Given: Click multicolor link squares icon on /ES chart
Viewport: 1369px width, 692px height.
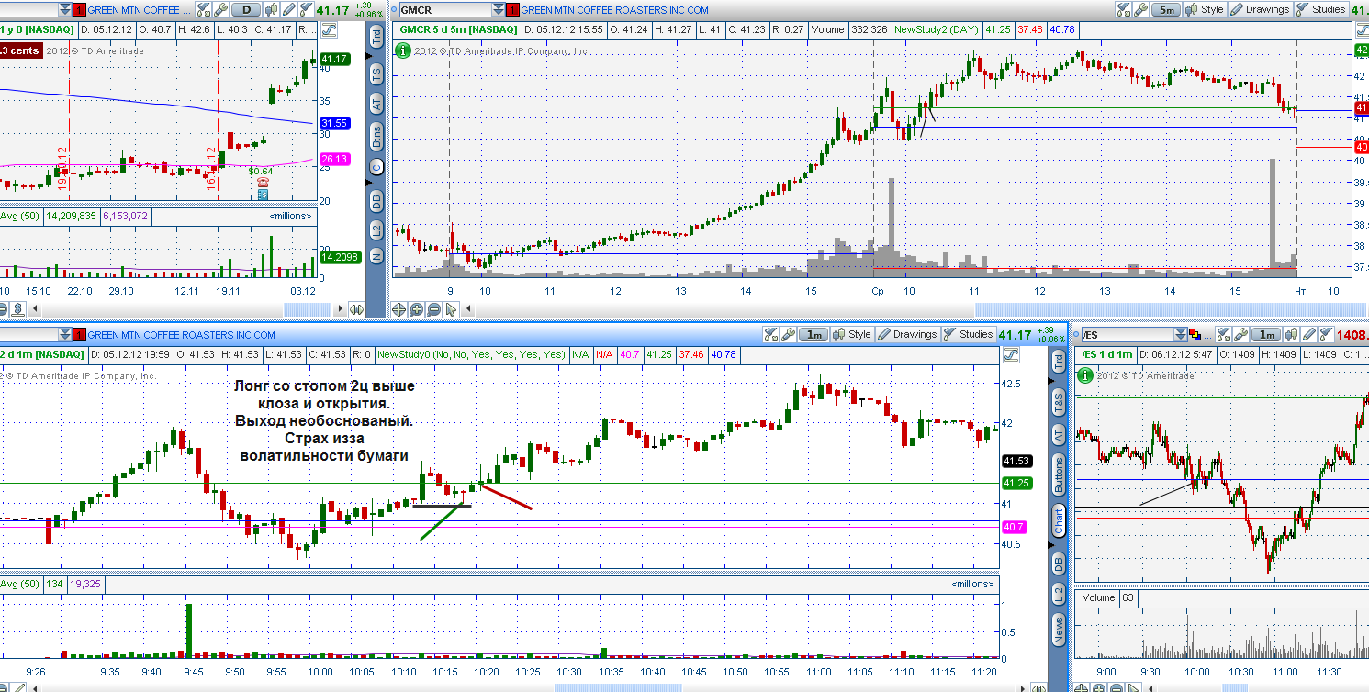Looking at the screenshot, I should point(1195,335).
